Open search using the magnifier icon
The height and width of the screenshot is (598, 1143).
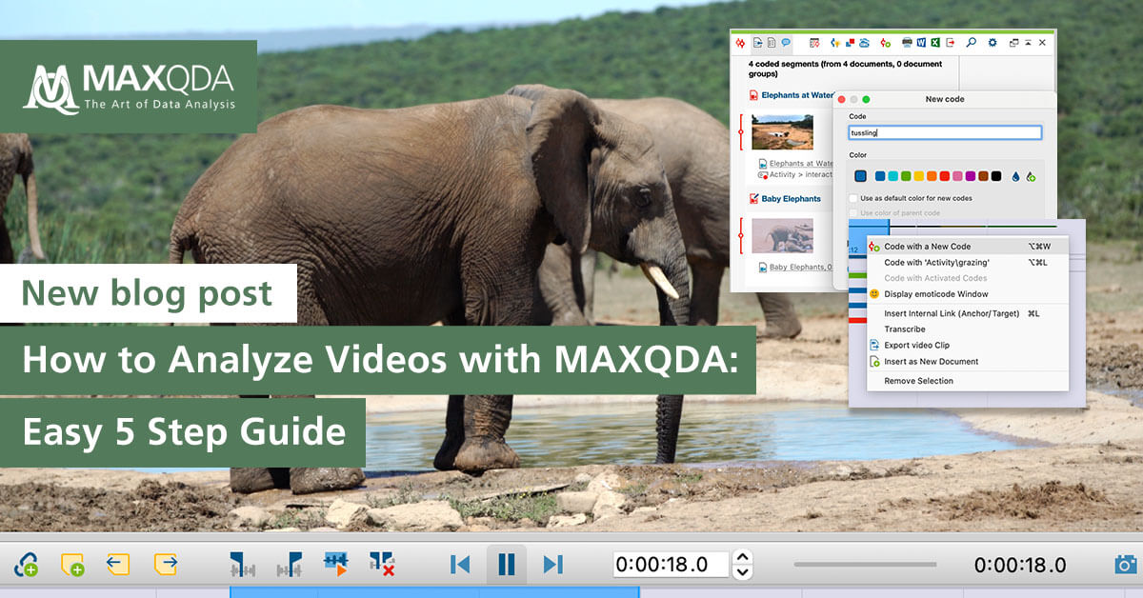coord(972,42)
